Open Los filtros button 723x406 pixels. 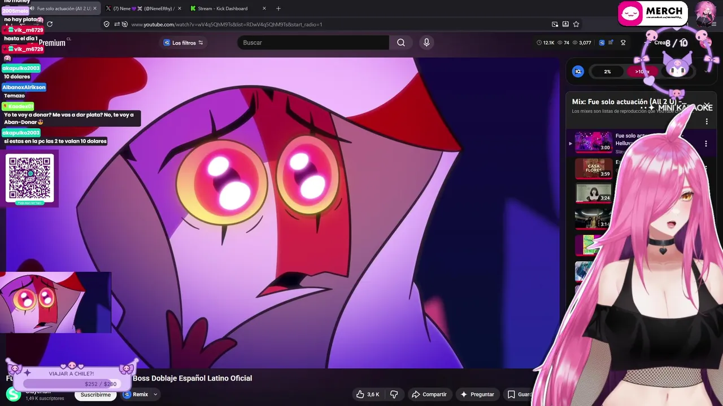click(x=183, y=43)
